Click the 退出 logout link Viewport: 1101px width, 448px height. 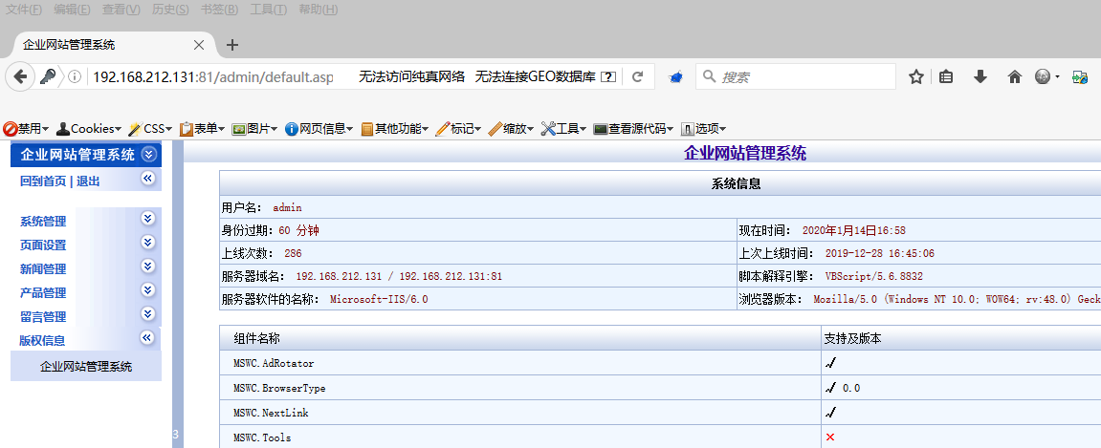[x=88, y=181]
